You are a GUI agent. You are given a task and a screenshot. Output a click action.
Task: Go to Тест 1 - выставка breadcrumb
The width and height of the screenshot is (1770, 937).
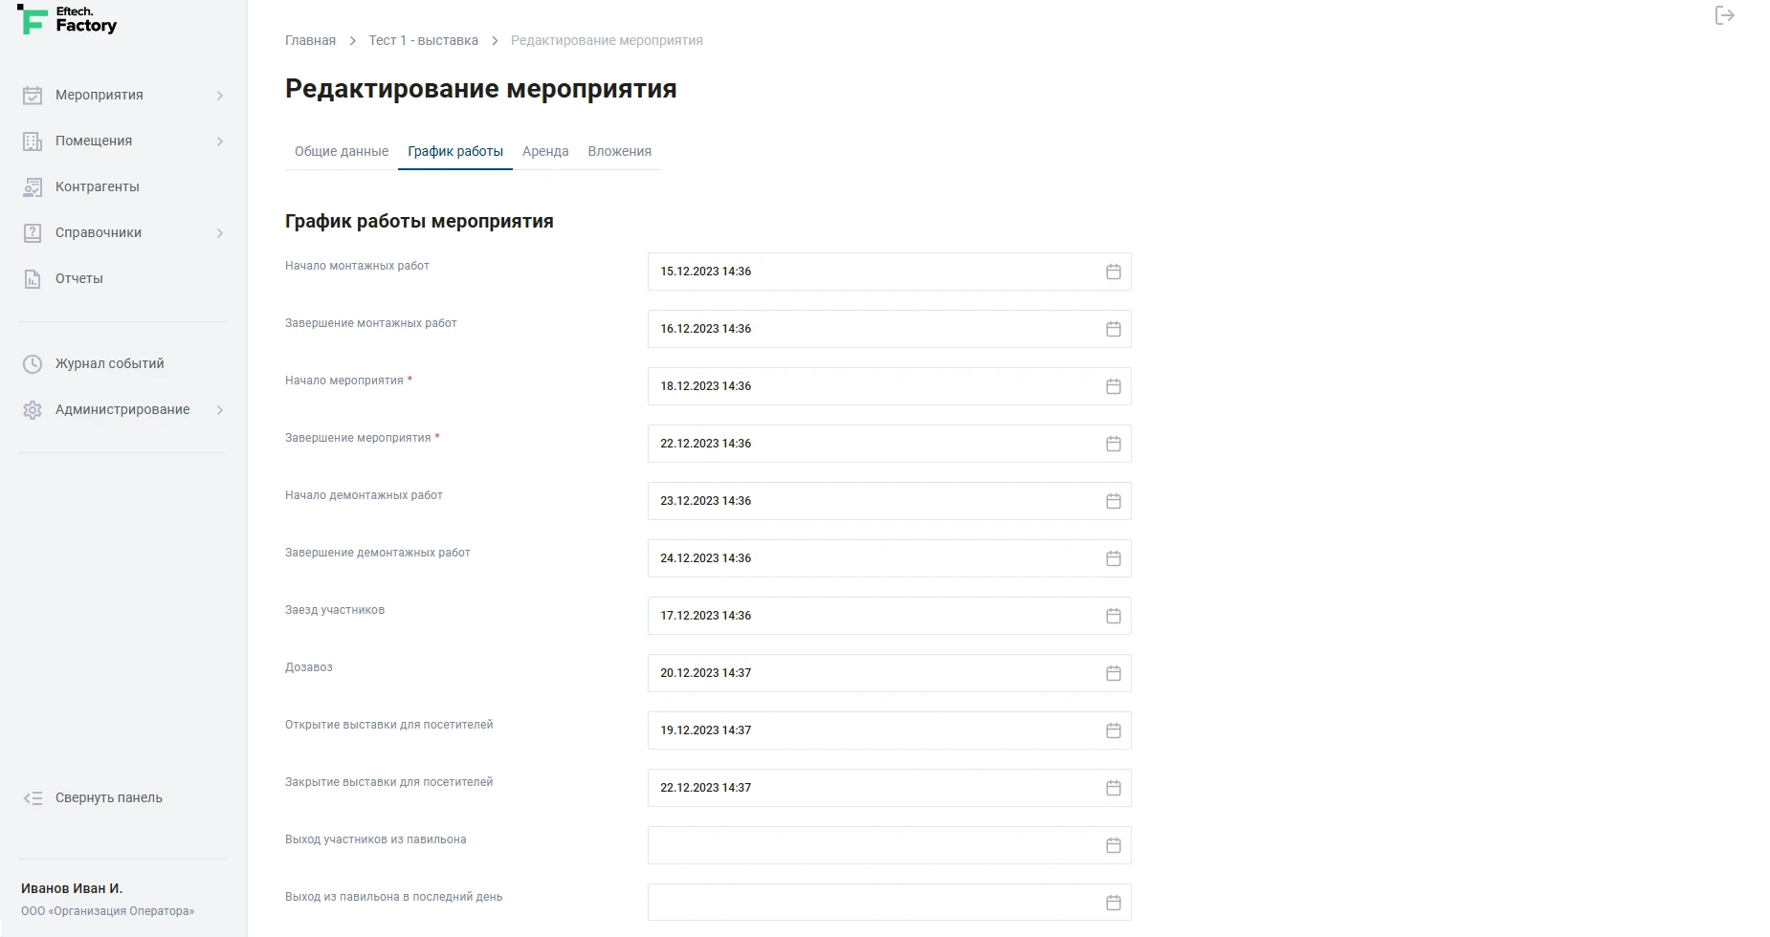(x=423, y=40)
